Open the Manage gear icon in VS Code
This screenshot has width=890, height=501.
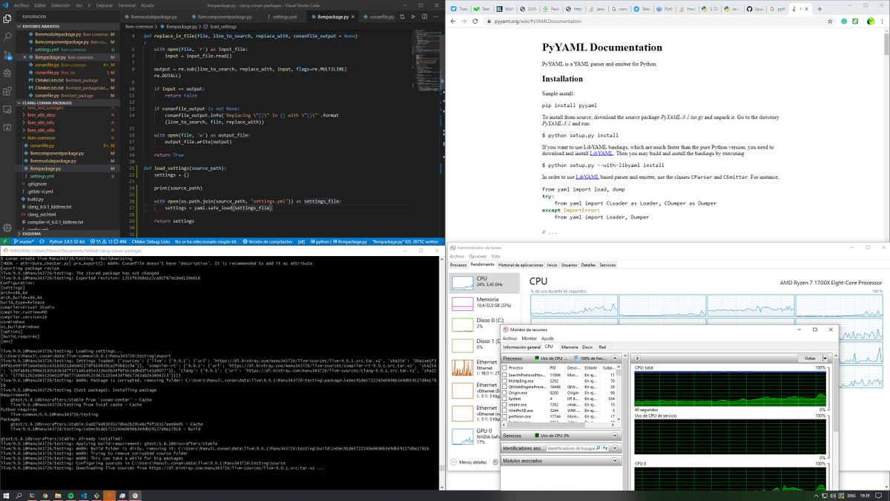[x=7, y=227]
